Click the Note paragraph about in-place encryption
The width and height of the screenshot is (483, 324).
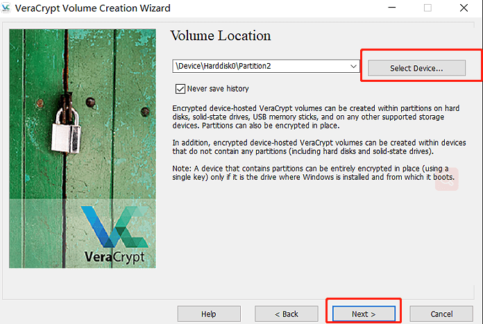click(313, 173)
